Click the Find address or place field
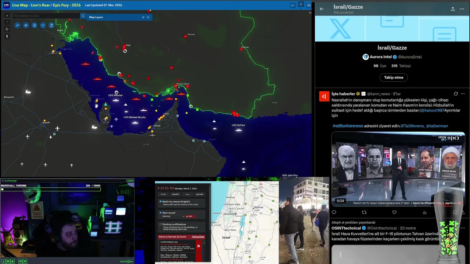Viewport: 470px width, 264px height. pos(46,16)
